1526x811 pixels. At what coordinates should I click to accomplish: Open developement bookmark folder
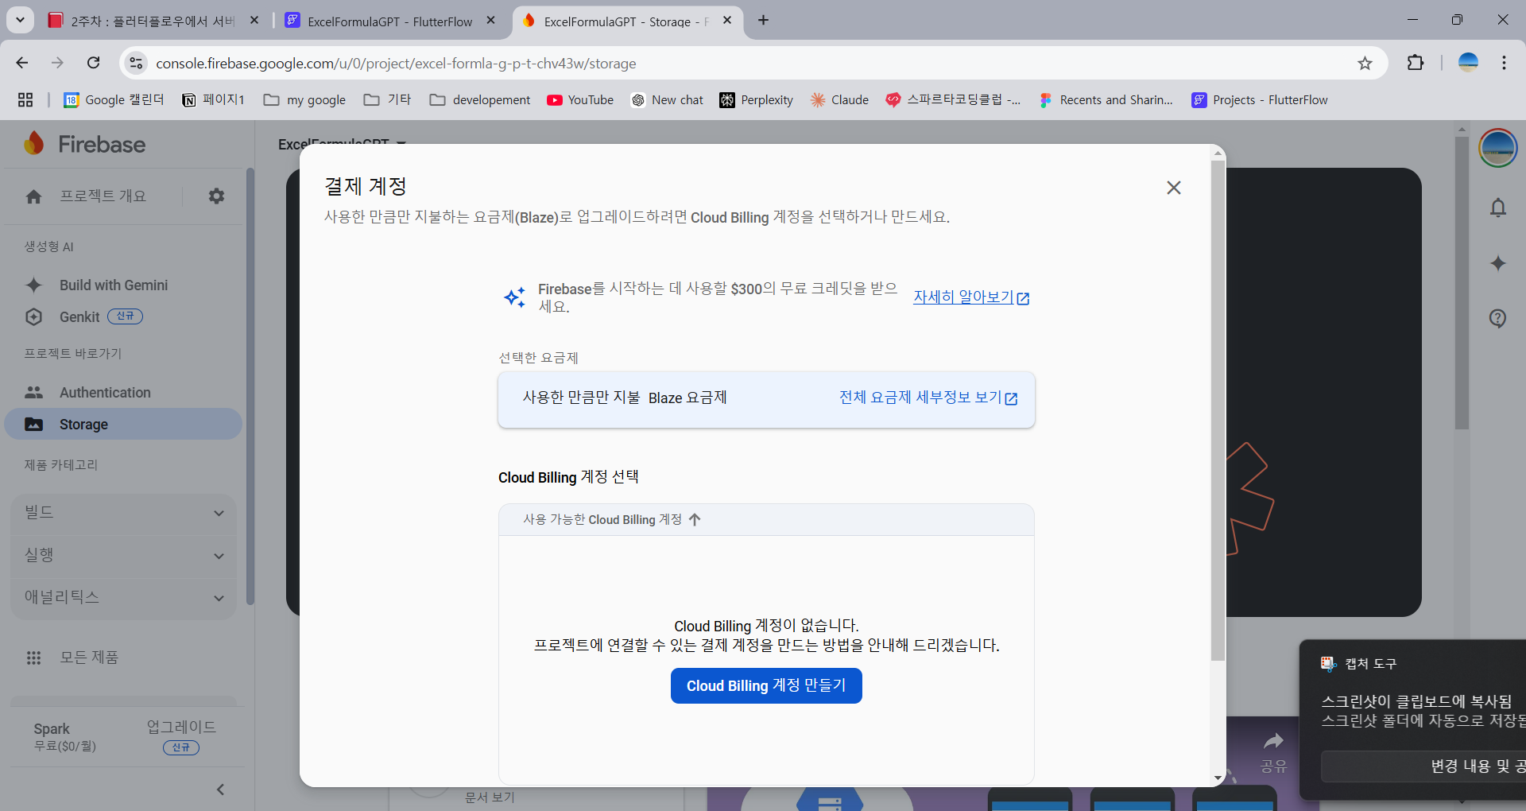pos(480,100)
